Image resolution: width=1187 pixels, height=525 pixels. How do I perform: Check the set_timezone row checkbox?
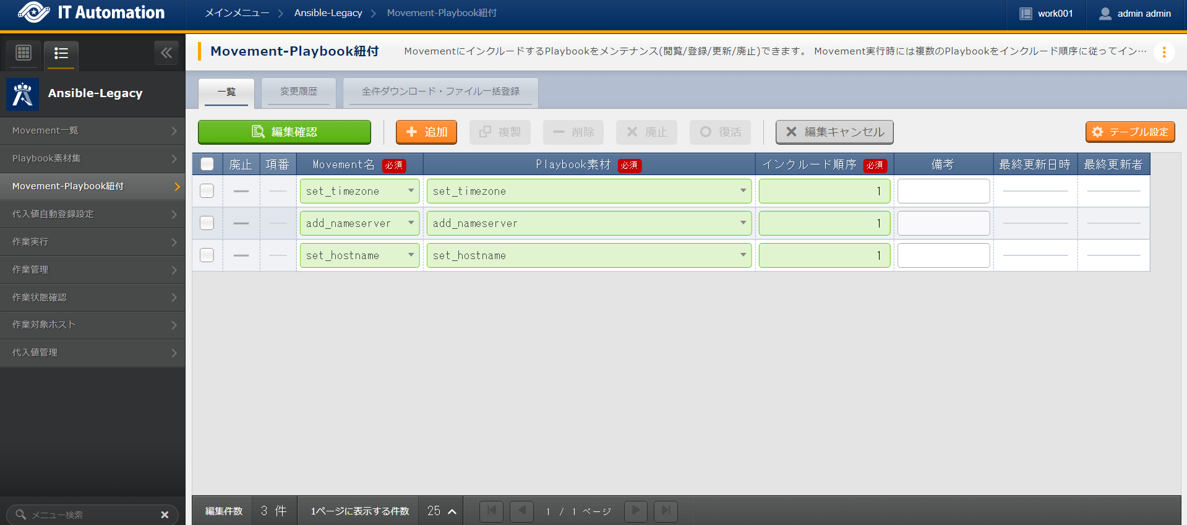207,191
